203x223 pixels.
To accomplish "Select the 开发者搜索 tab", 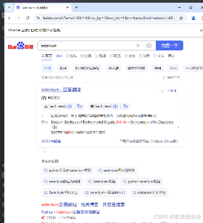I will tap(114, 204).
